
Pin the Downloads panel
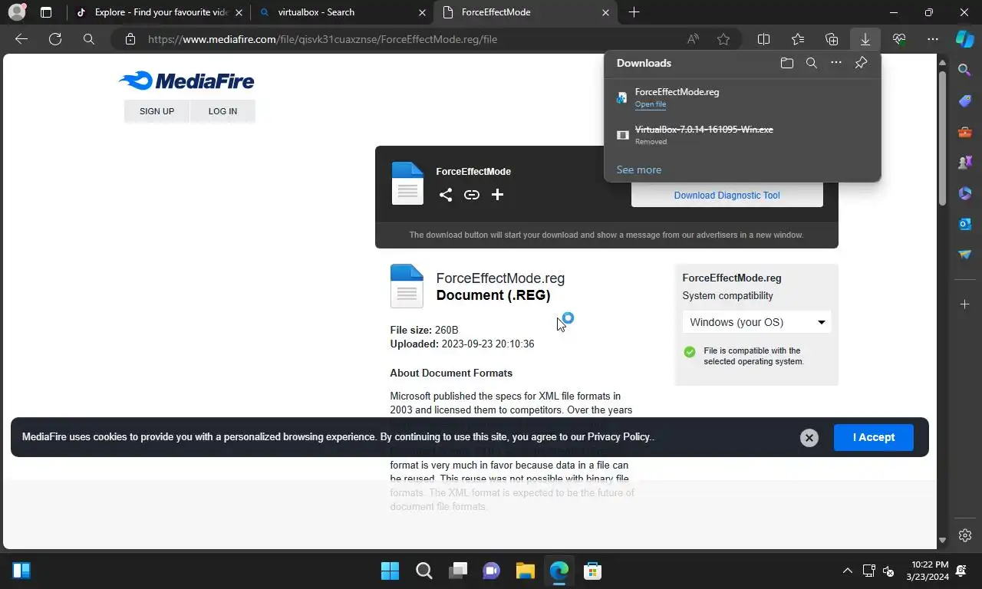pos(861,63)
